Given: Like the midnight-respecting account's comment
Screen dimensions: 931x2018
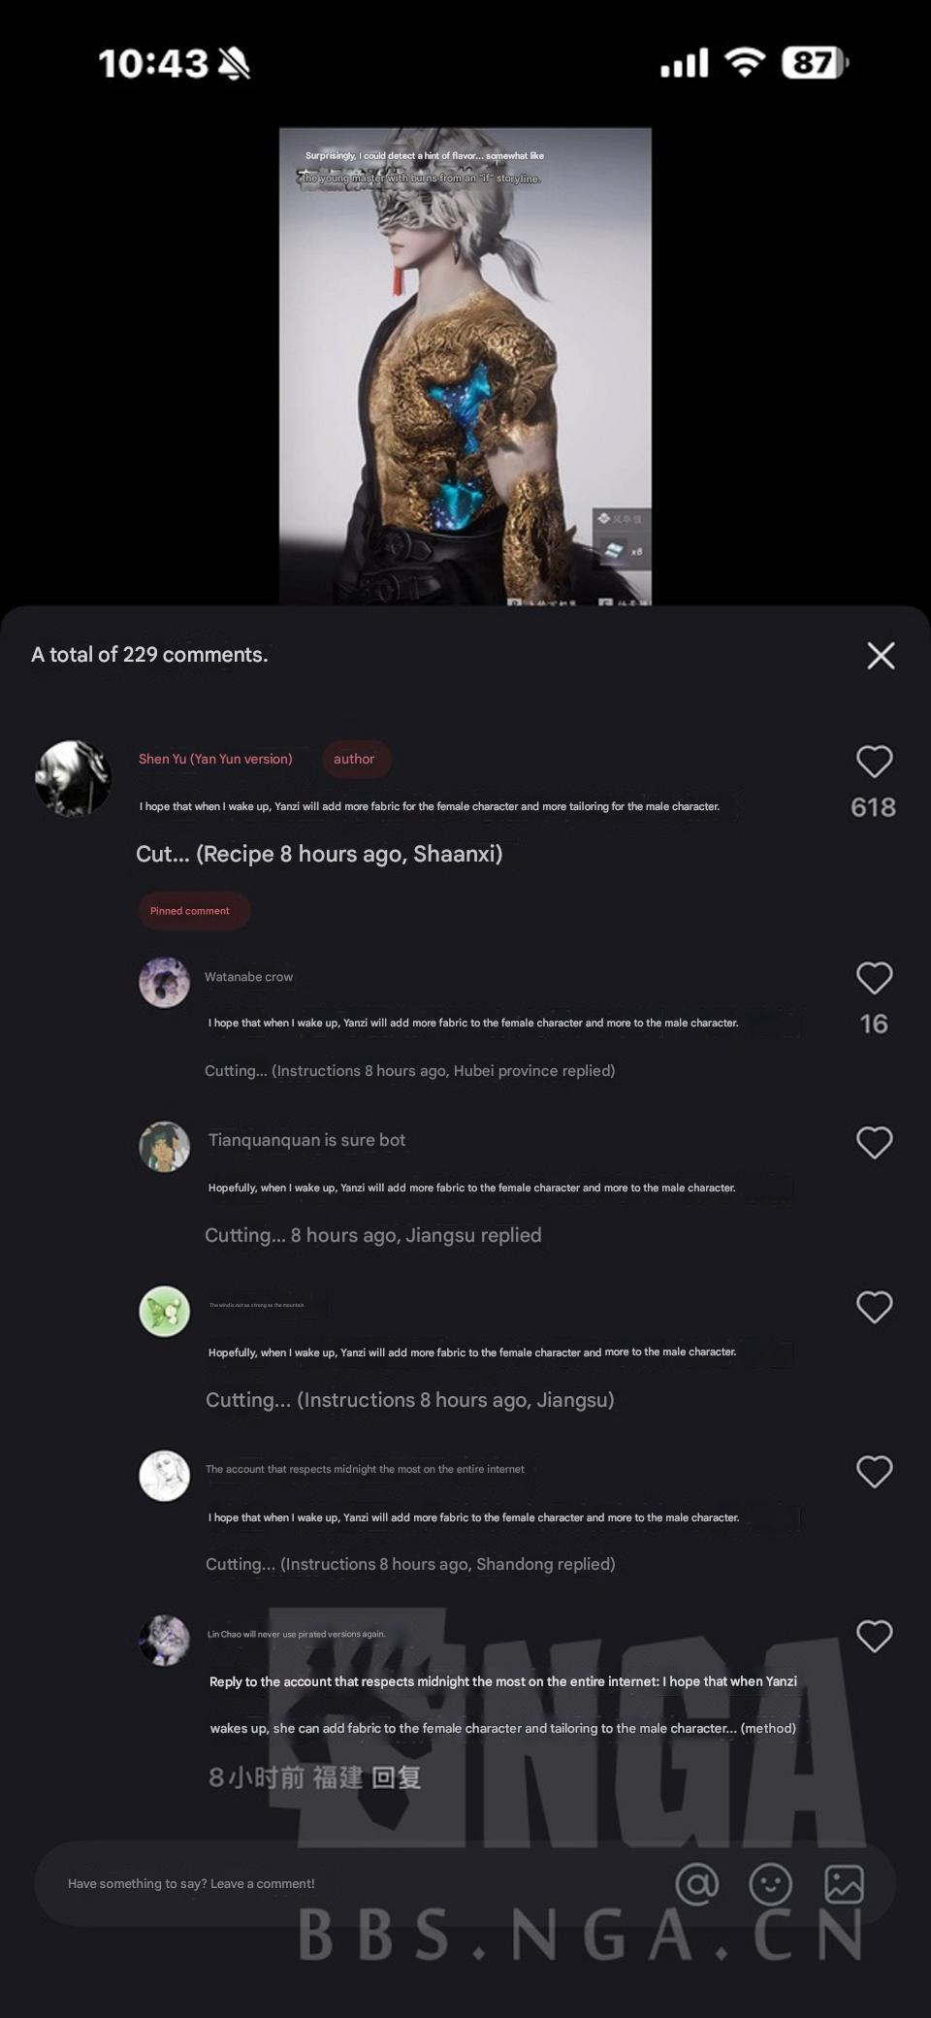Looking at the screenshot, I should point(874,1472).
